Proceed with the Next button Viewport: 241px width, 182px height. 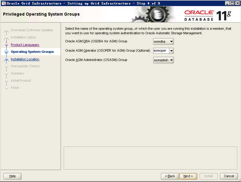coord(188,176)
